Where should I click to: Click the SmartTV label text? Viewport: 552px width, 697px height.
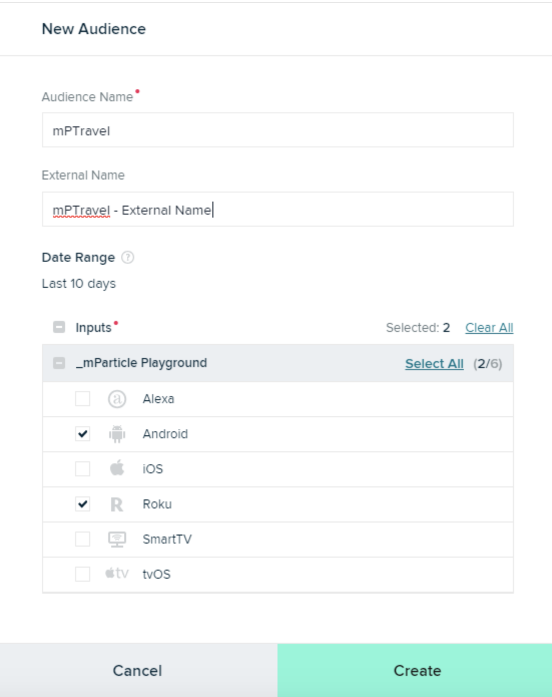click(167, 539)
